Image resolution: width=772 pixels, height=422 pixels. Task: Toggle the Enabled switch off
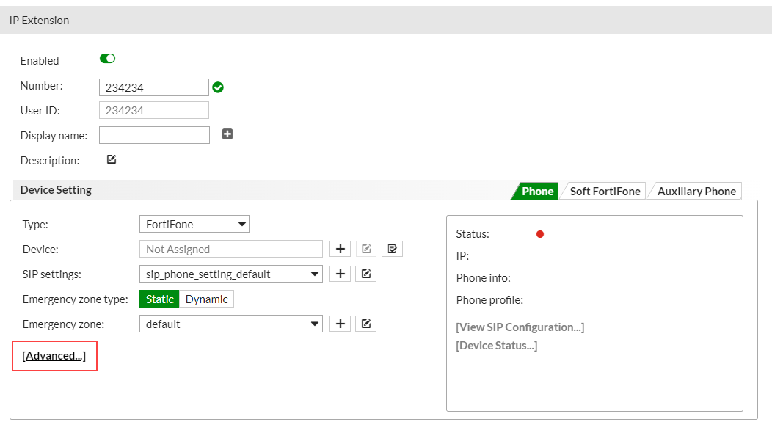pyautogui.click(x=107, y=59)
